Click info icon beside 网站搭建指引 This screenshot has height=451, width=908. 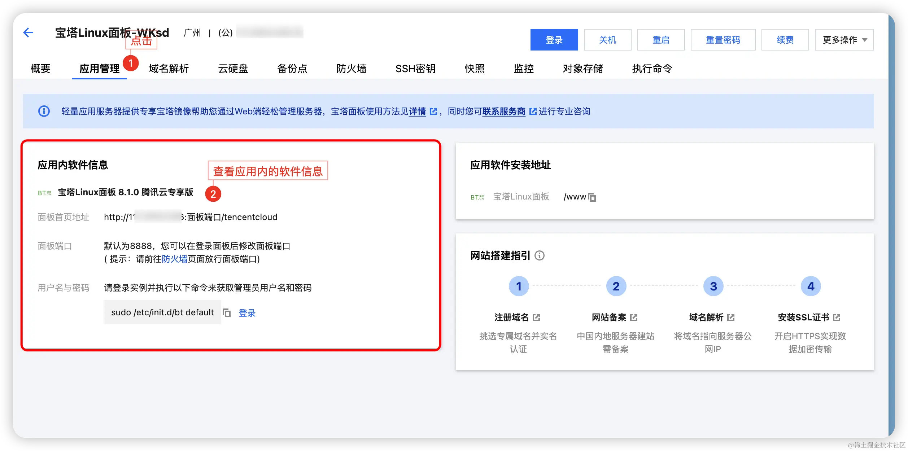[x=540, y=256]
